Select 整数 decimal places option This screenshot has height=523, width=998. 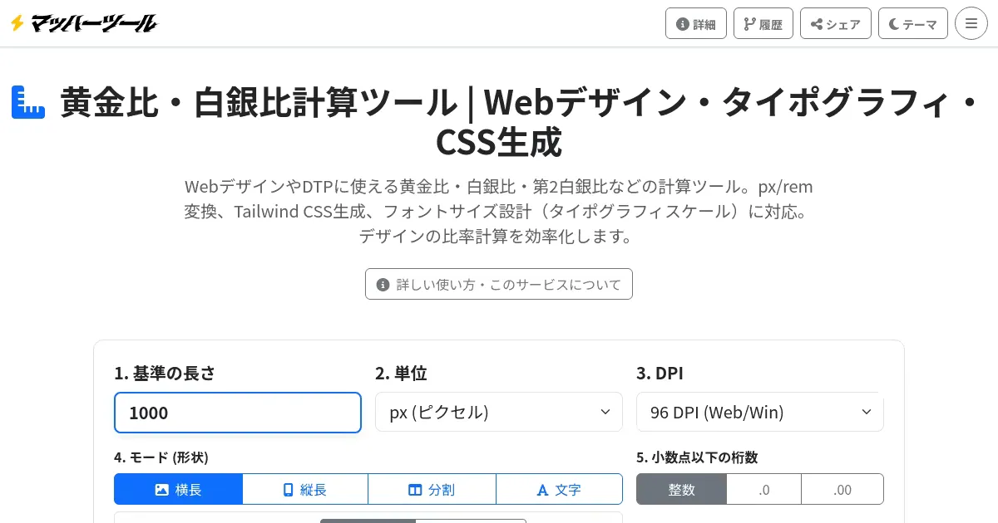(x=682, y=490)
